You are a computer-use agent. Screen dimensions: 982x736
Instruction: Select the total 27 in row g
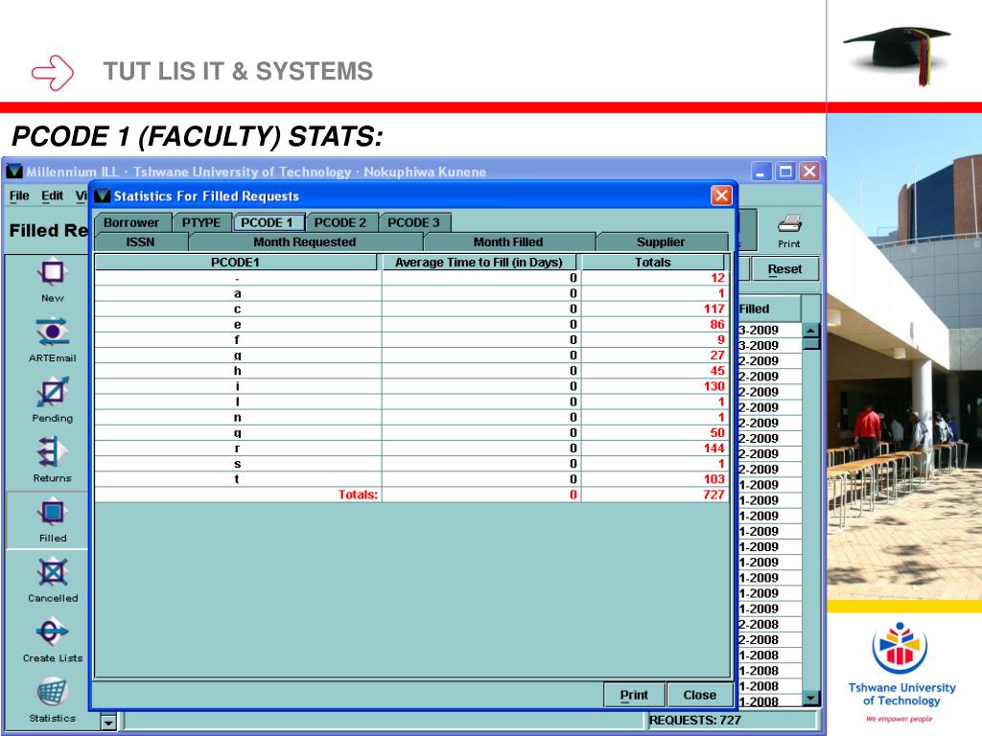[717, 355]
